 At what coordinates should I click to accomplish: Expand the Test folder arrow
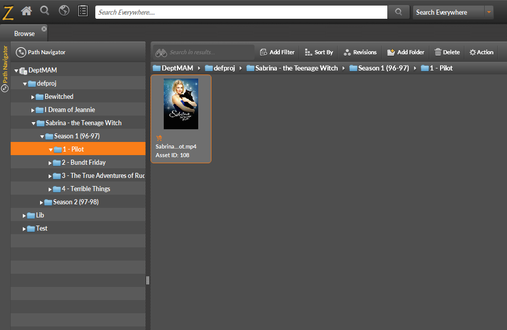tap(24, 229)
